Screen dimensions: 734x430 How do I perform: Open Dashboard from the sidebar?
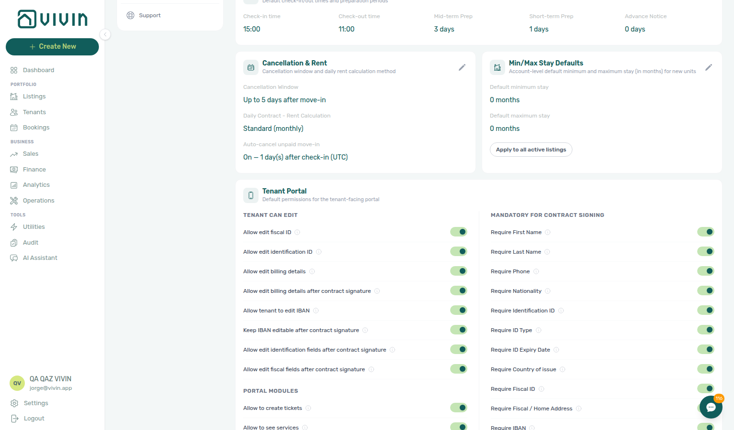38,70
